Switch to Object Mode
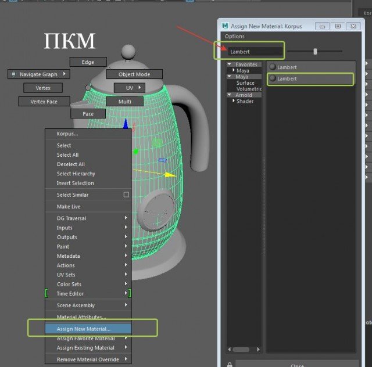This screenshot has height=367, width=372. click(x=134, y=74)
